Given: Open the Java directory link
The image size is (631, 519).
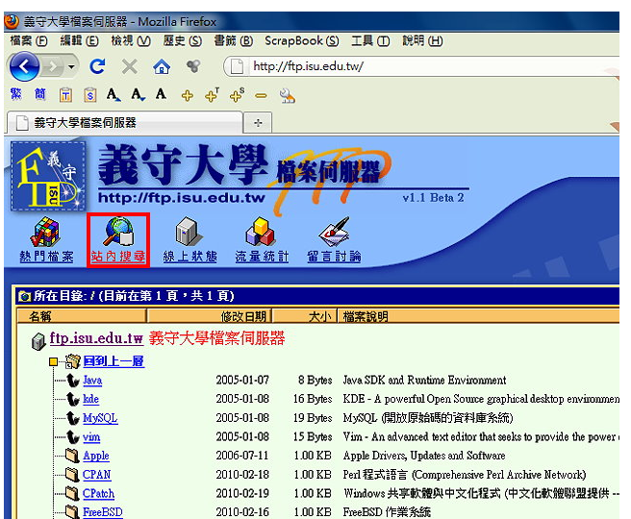Looking at the screenshot, I should (x=92, y=380).
